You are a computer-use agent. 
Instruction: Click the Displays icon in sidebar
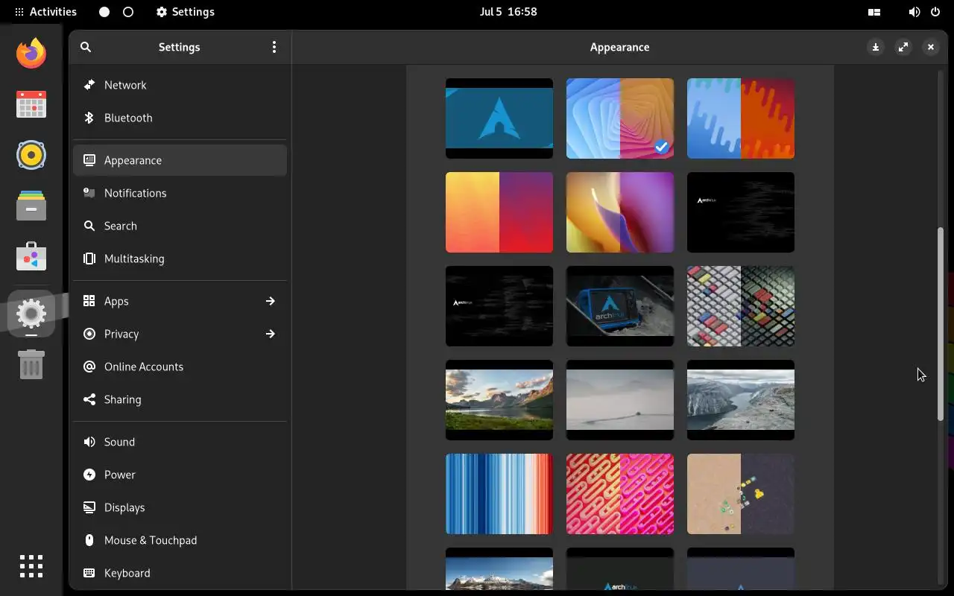pos(89,507)
